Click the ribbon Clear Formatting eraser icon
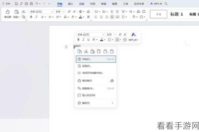Screen dimensions: 199x132 [88, 12]
